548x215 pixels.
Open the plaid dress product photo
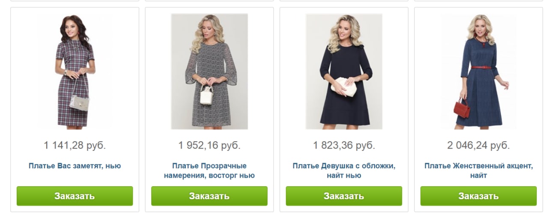[74, 72]
